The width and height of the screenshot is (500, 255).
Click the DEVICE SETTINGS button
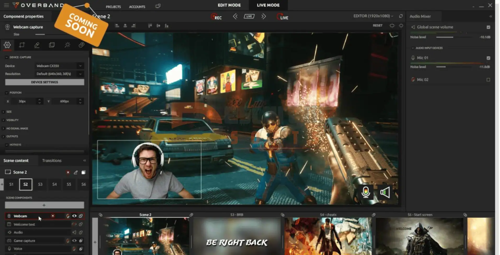pyautogui.click(x=44, y=82)
